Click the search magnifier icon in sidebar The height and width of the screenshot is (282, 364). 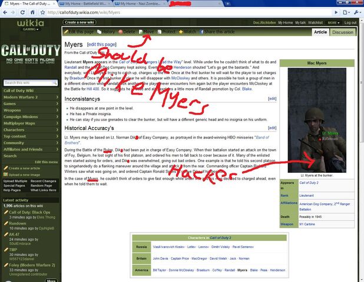(55, 83)
